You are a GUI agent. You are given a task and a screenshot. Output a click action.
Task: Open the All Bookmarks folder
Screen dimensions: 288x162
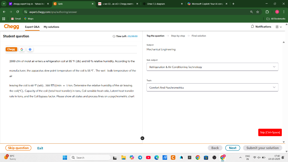pyautogui.click(x=276, y=19)
